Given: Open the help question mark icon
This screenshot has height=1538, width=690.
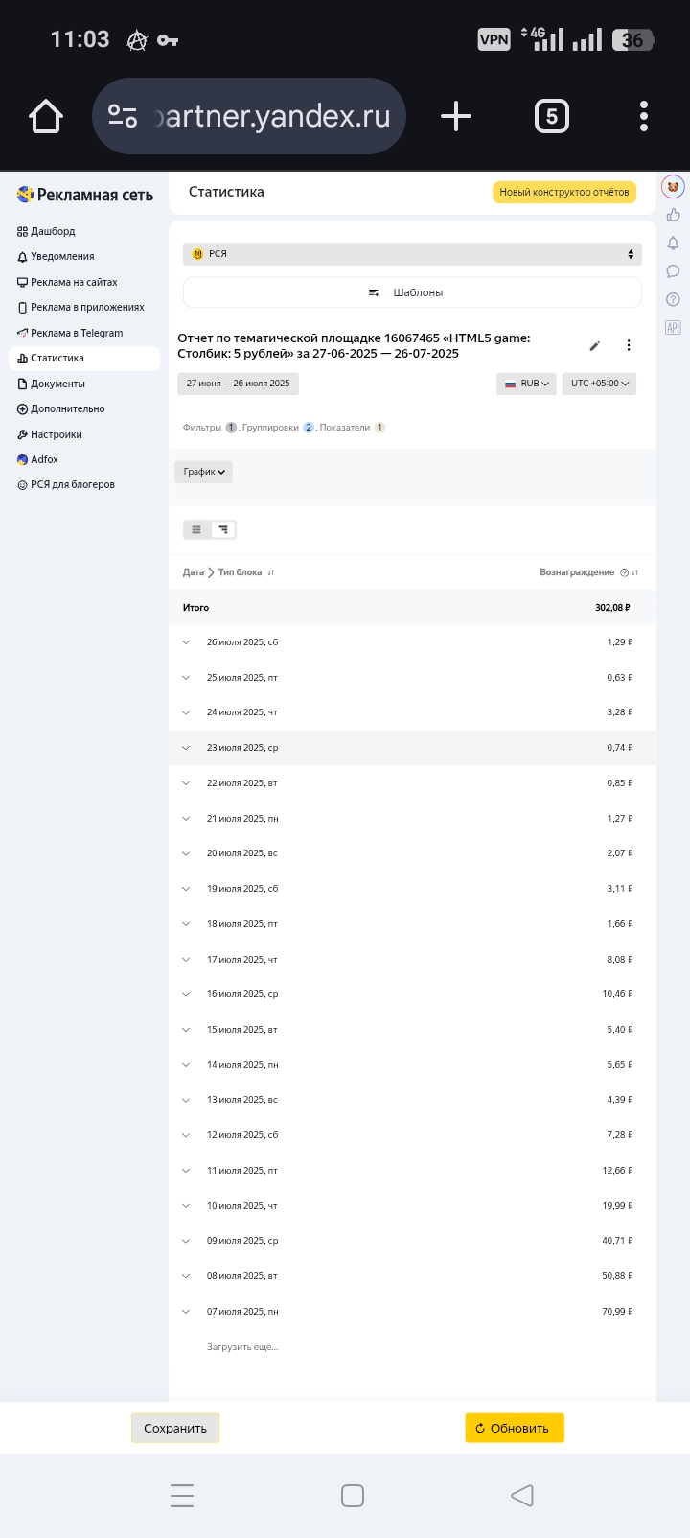Looking at the screenshot, I should coord(673,300).
